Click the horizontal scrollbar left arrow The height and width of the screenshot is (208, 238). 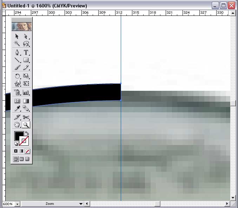(87, 203)
